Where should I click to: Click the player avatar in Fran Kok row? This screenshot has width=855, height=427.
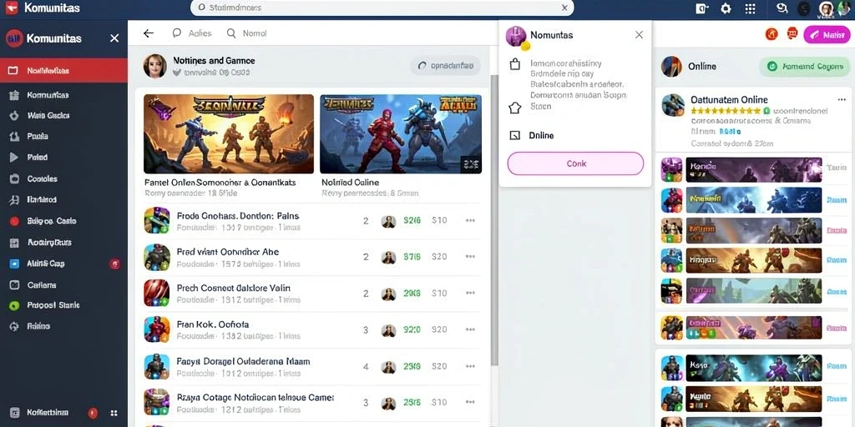tap(388, 330)
